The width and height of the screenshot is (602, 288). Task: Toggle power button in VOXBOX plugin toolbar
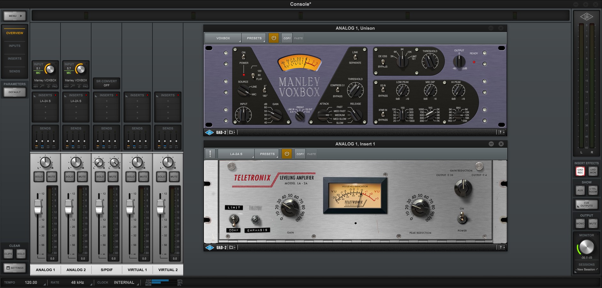pos(274,38)
